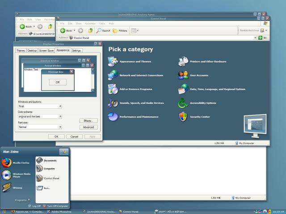286x214 pixels.
Task: Open Accessibility Options icon
Action: (183, 103)
